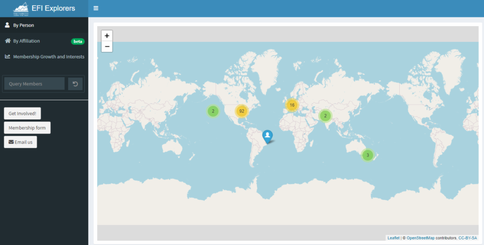Click the map zoom in plus button

pos(107,36)
